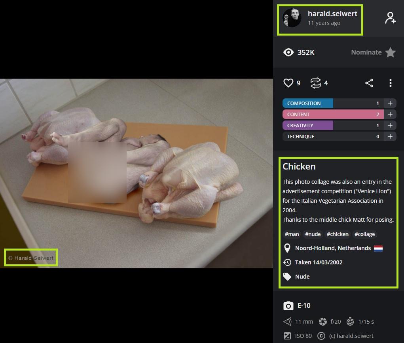Nominate the photo with star icon
The width and height of the screenshot is (404, 343).
pos(390,53)
